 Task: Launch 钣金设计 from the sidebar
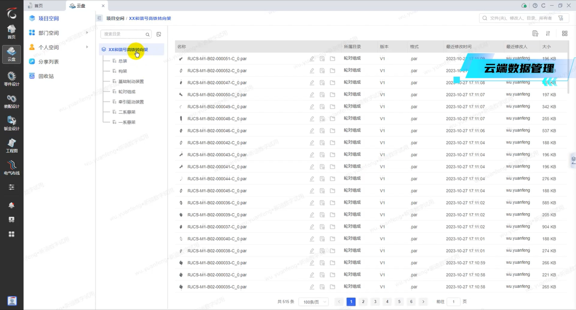[12, 123]
